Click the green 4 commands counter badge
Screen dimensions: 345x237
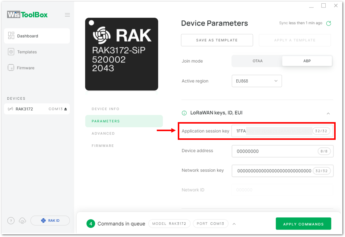(x=91, y=224)
